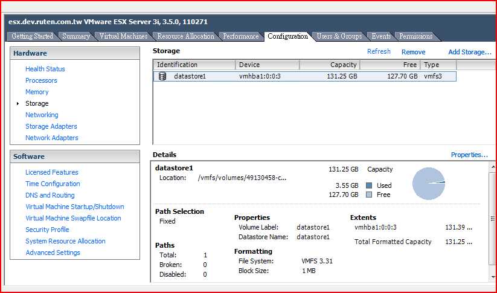
Task: Switch to the Summary tab
Action: pyautogui.click(x=76, y=36)
